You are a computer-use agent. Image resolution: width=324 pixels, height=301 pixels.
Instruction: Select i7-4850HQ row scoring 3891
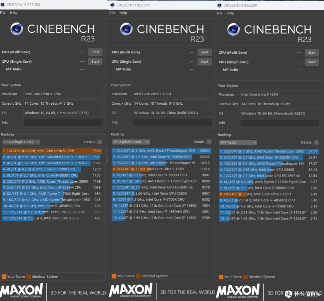point(162,212)
